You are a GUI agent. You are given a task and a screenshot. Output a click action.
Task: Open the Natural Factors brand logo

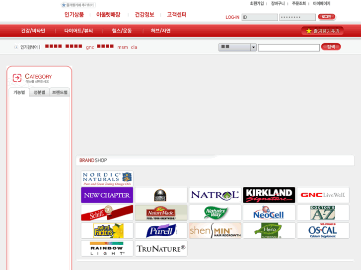pyautogui.click(x=107, y=230)
